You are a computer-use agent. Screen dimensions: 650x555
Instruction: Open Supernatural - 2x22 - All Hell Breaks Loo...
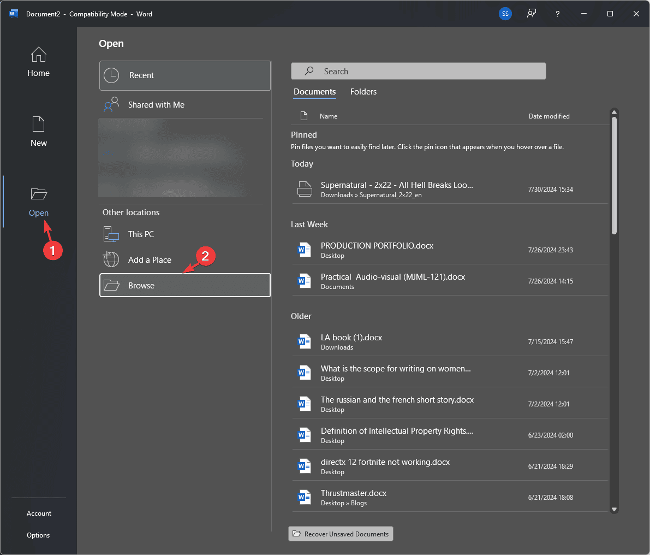(x=450, y=189)
